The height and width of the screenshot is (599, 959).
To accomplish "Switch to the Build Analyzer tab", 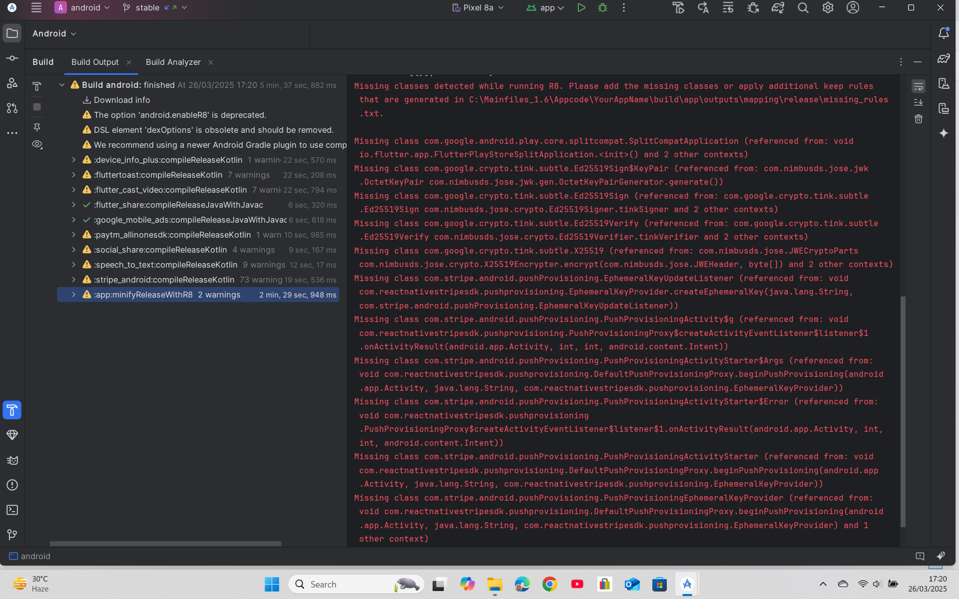I will point(173,62).
